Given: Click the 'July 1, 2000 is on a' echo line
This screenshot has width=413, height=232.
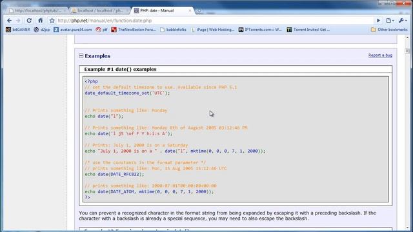Looking at the screenshot, I should tap(175, 151).
